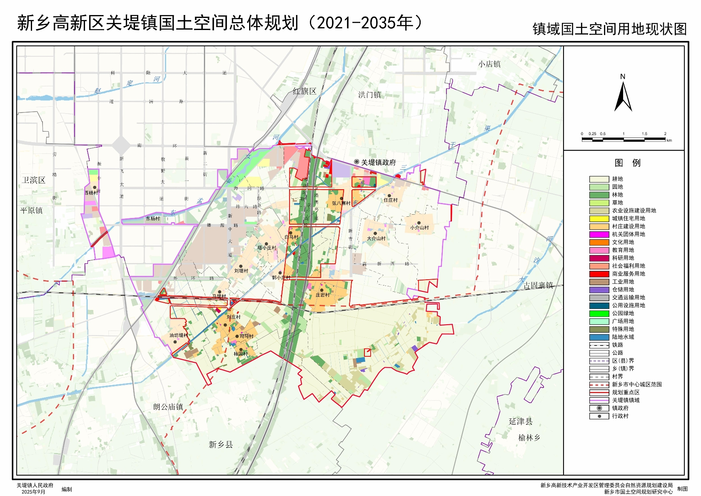
Task: Click the 规划重点区 red line legend symbol
Action: 599,393
